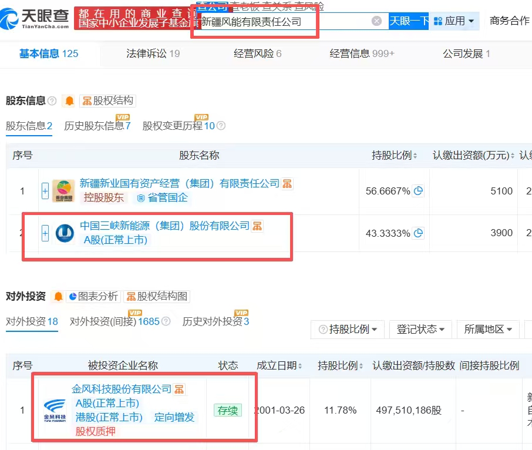Click 金风科技 company logo
Viewport: 532px width, 450px height.
55,410
